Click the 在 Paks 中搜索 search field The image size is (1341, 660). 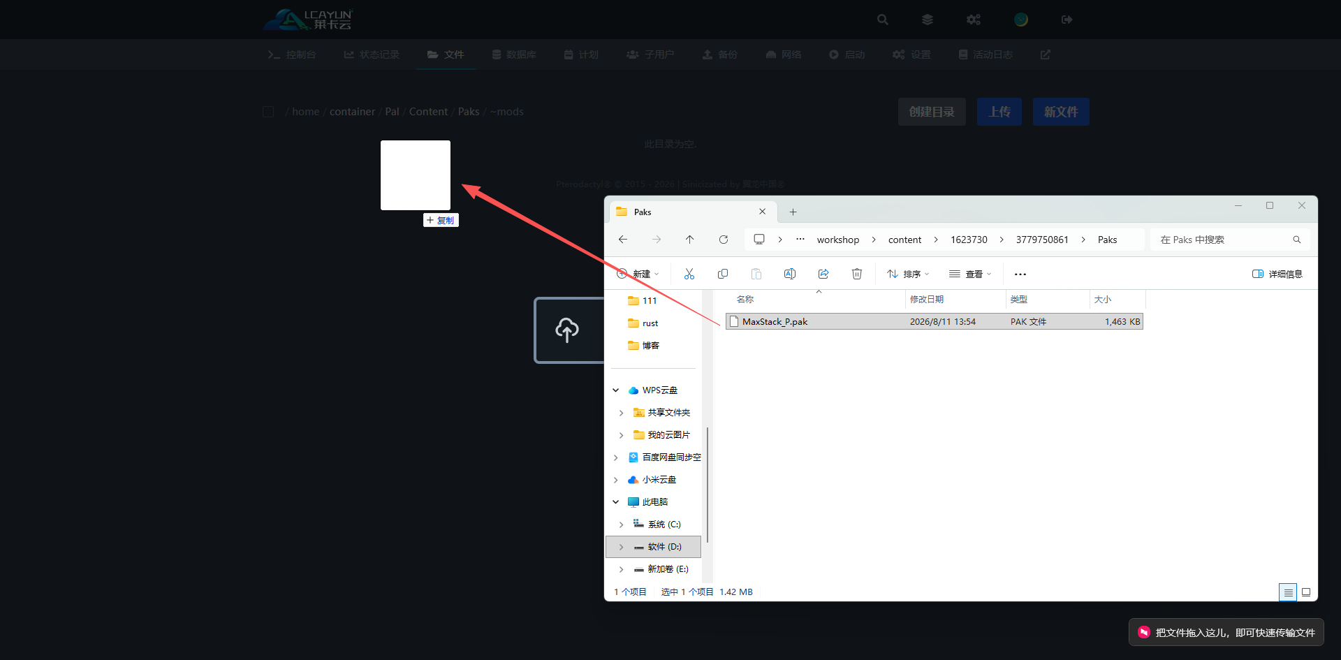(x=1229, y=240)
